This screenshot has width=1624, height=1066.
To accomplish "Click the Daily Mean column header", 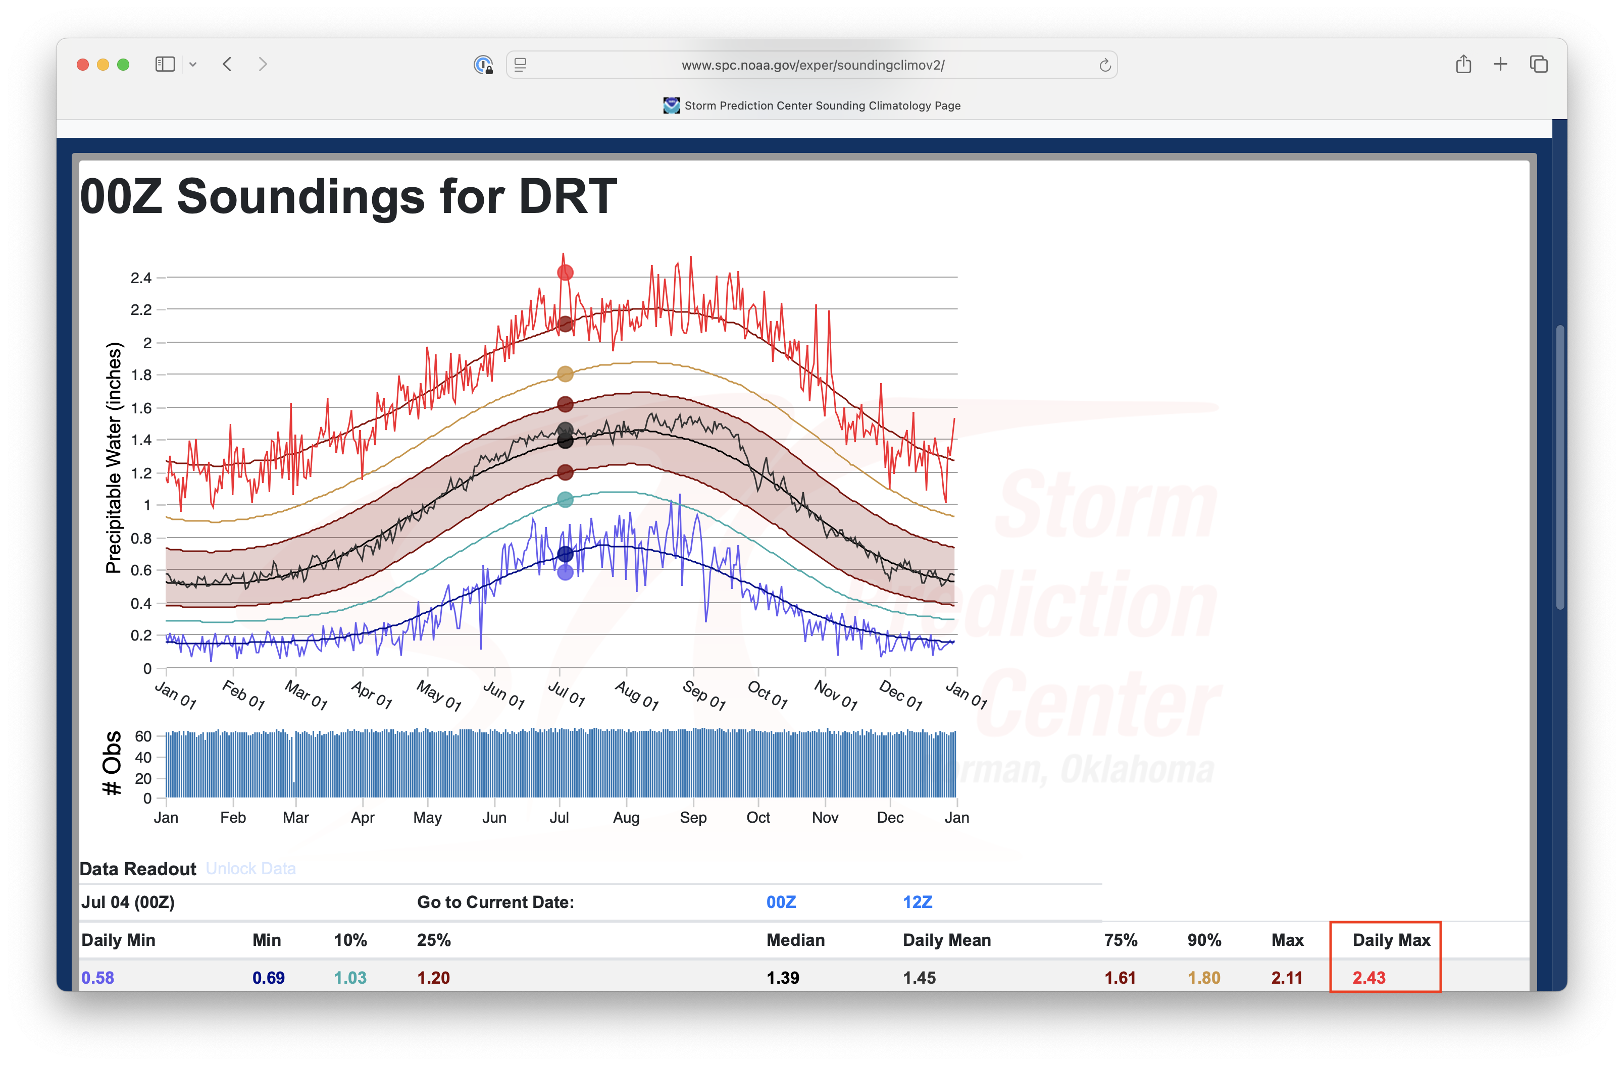I will [x=946, y=939].
